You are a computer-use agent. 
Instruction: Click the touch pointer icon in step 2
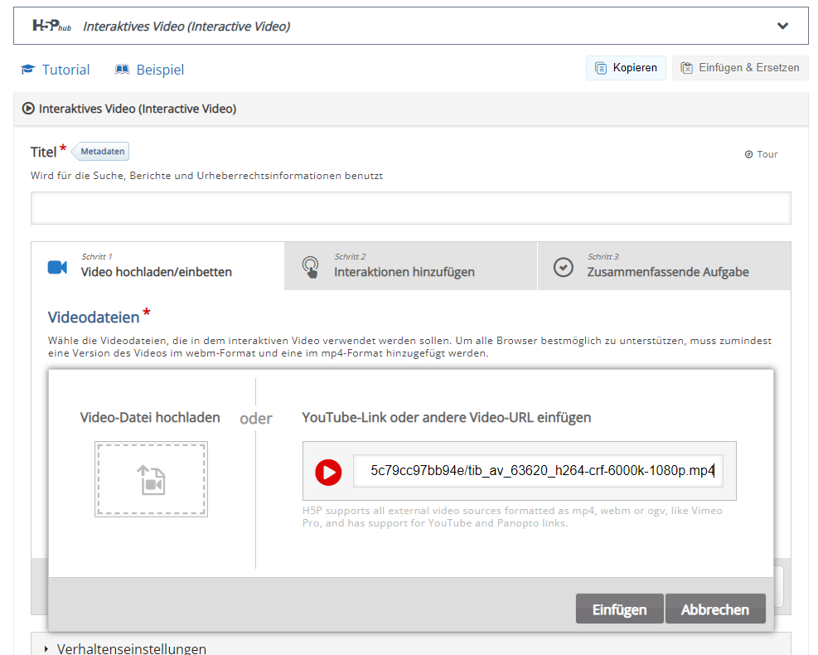(x=310, y=267)
